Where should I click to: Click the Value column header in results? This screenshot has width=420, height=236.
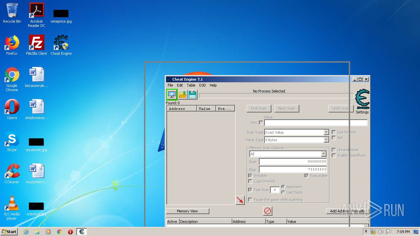click(206, 108)
